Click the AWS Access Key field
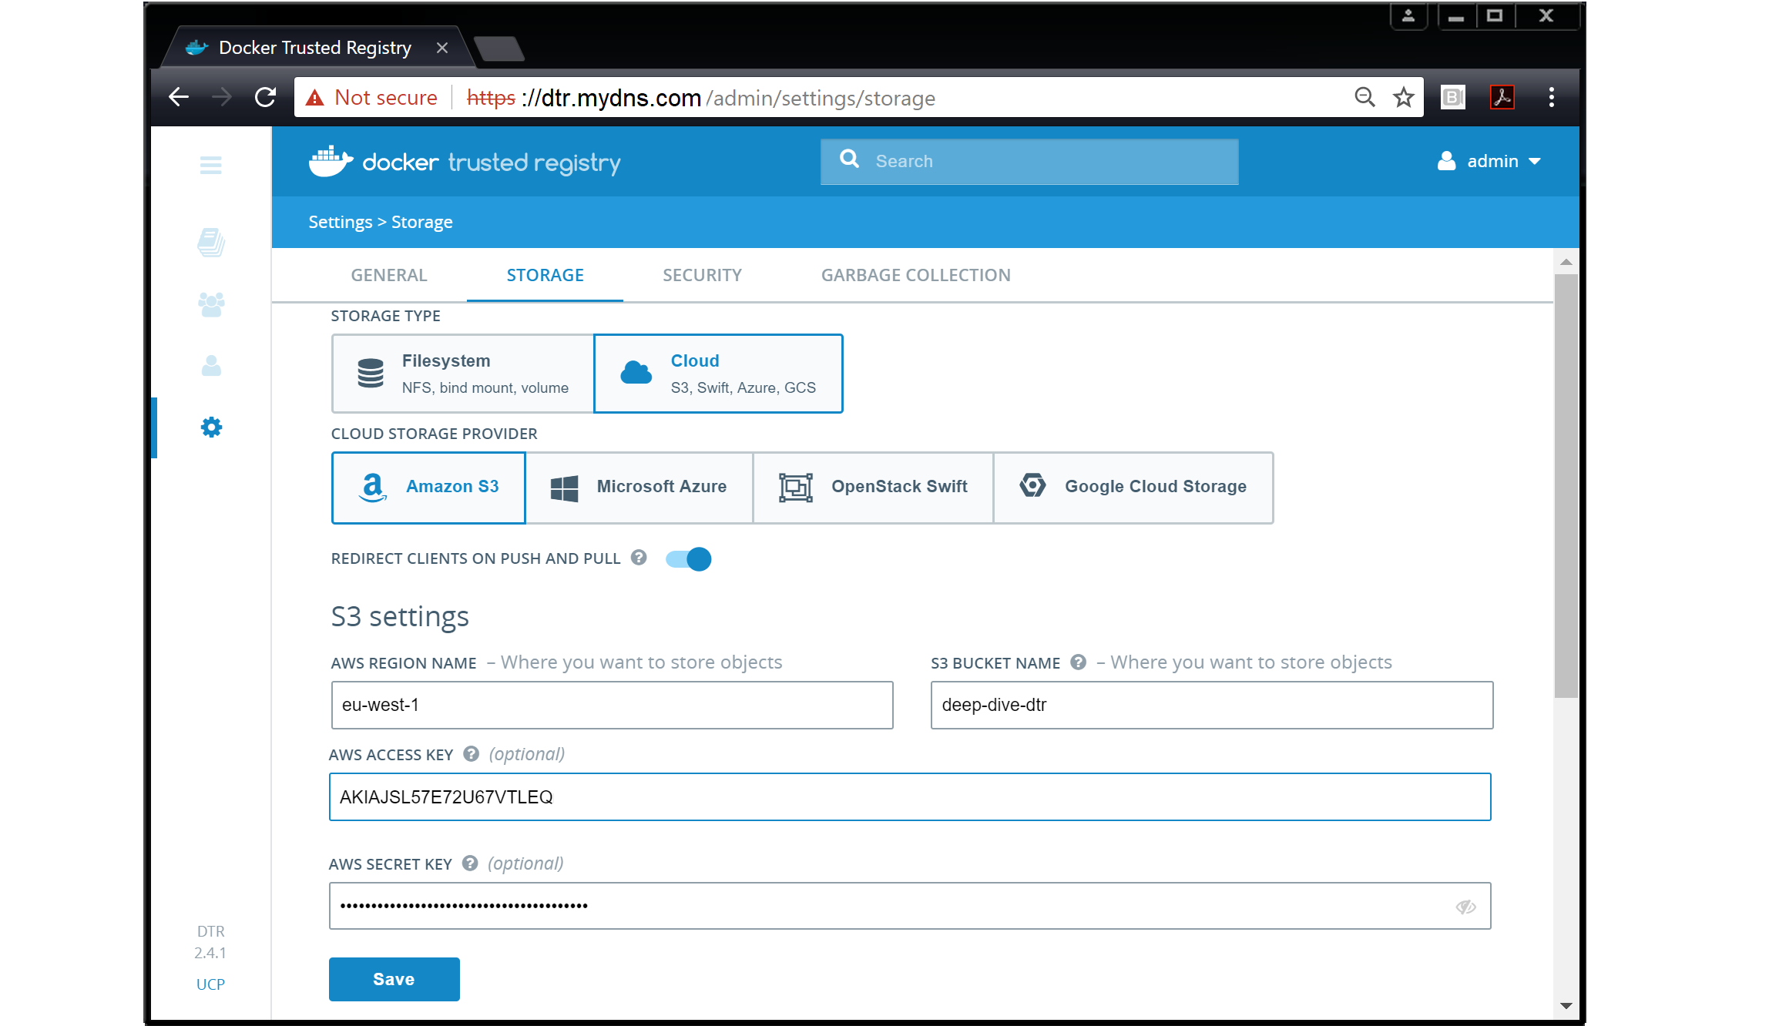1769x1026 pixels. [x=910, y=796]
